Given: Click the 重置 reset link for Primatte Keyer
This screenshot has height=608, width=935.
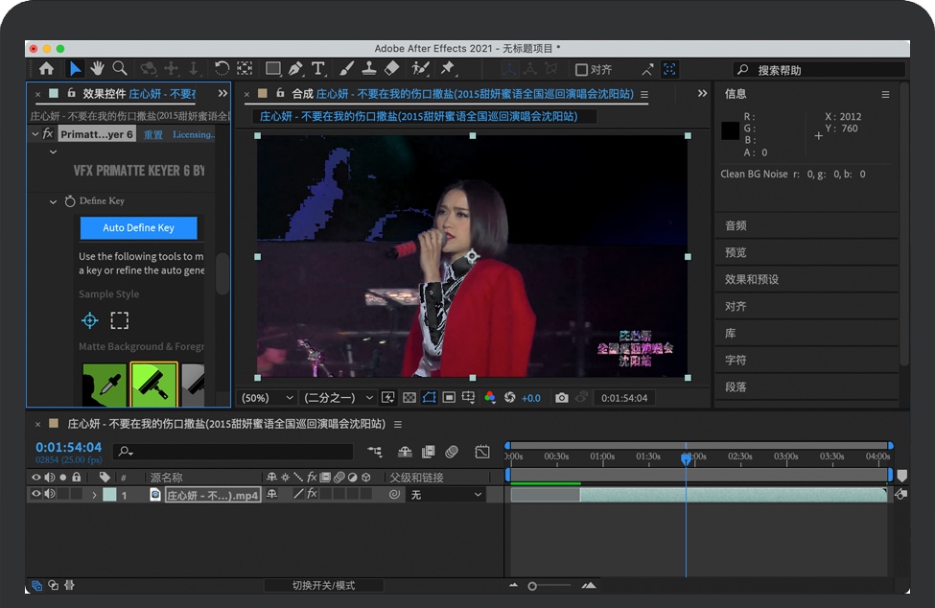Looking at the screenshot, I should (153, 134).
